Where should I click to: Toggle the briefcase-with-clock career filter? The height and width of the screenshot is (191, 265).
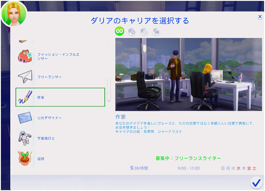(144, 31)
